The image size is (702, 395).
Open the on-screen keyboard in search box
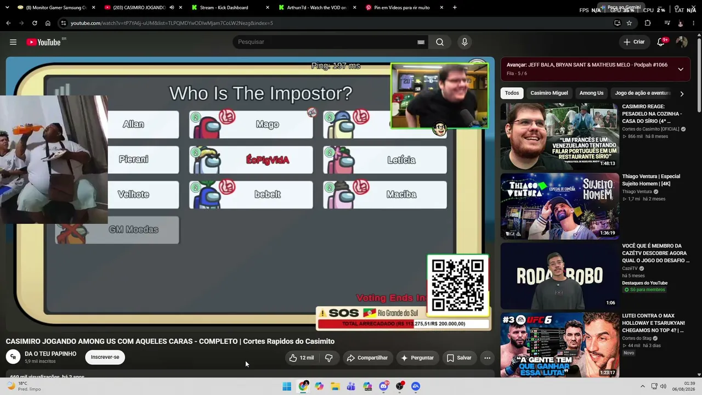421,42
